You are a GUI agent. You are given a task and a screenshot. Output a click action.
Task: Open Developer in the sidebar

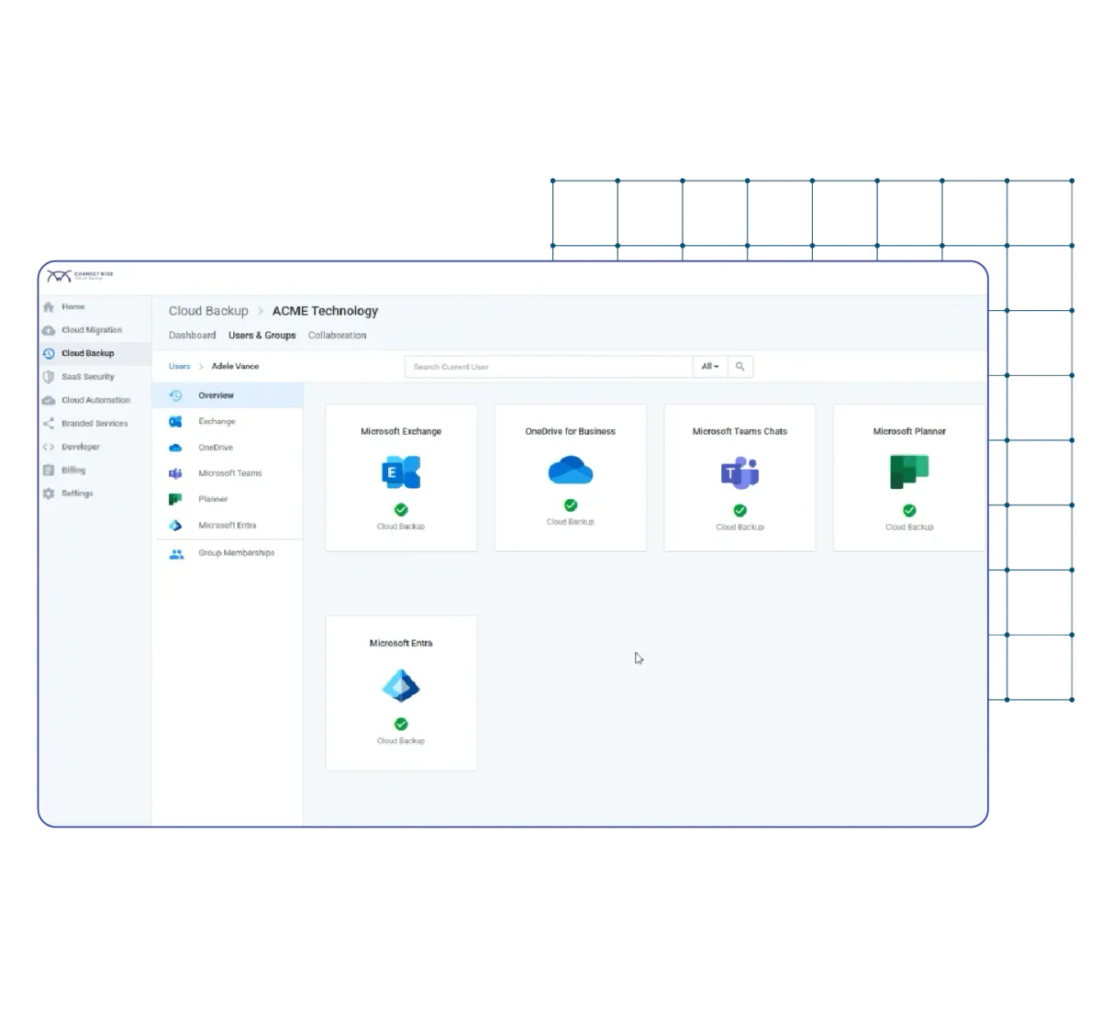click(95, 447)
